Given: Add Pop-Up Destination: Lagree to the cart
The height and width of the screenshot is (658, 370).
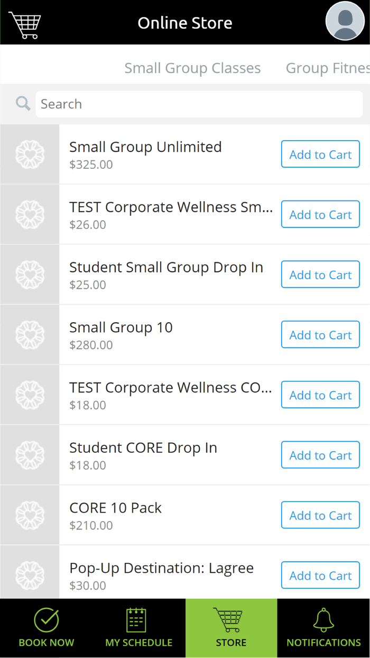Looking at the screenshot, I should pos(320,575).
